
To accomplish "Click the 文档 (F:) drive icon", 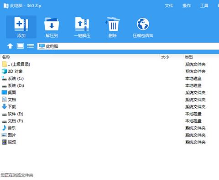I will (4, 121).
